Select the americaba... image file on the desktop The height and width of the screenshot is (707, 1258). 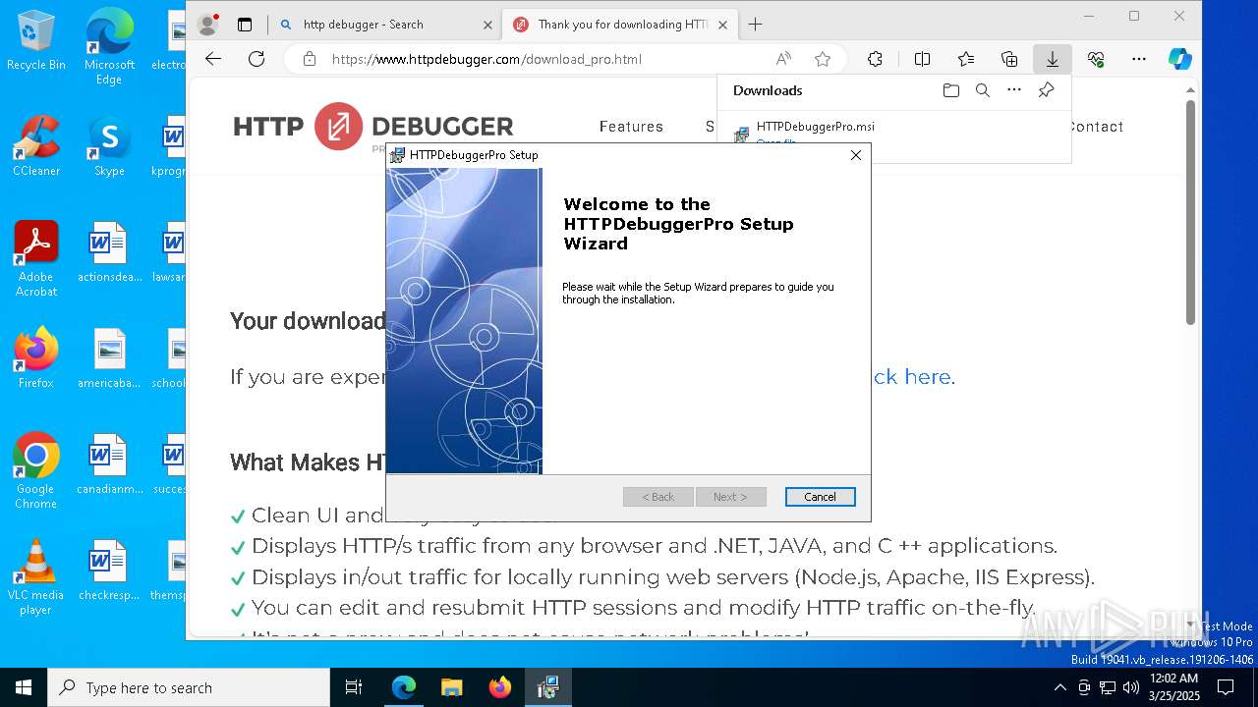[x=109, y=358]
